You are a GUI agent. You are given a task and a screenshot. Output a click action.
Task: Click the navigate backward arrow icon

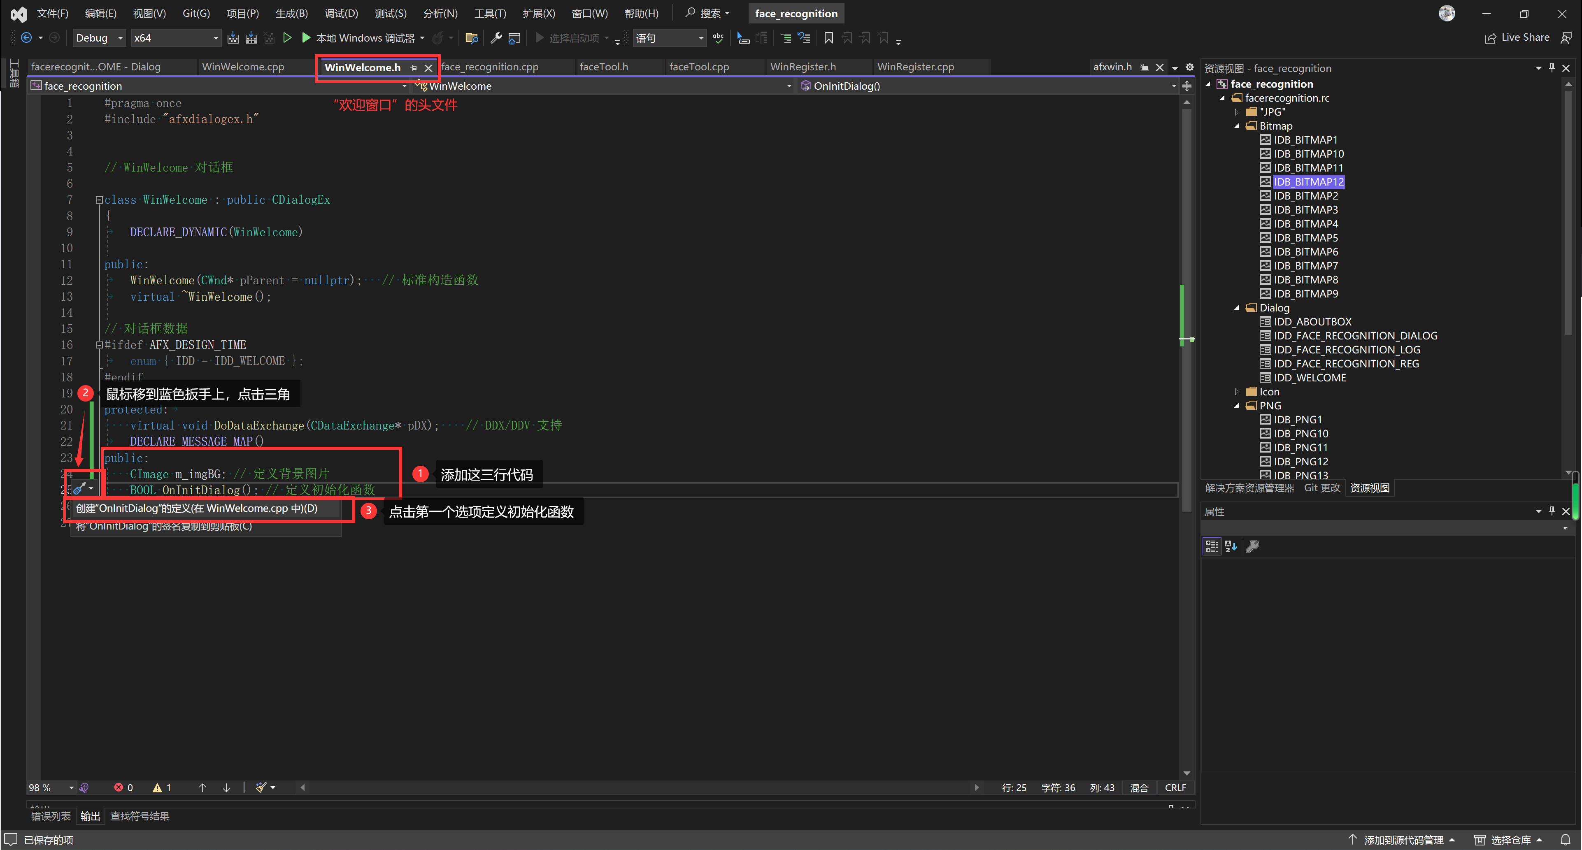26,38
